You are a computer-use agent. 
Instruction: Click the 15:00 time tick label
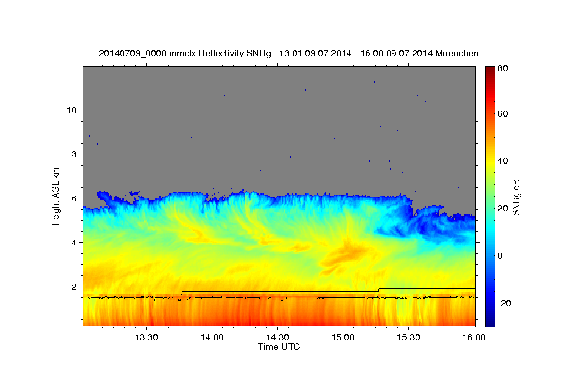click(343, 338)
